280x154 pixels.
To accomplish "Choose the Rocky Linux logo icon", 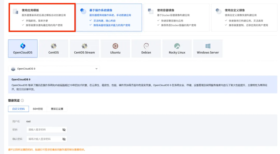I will (x=177, y=46).
